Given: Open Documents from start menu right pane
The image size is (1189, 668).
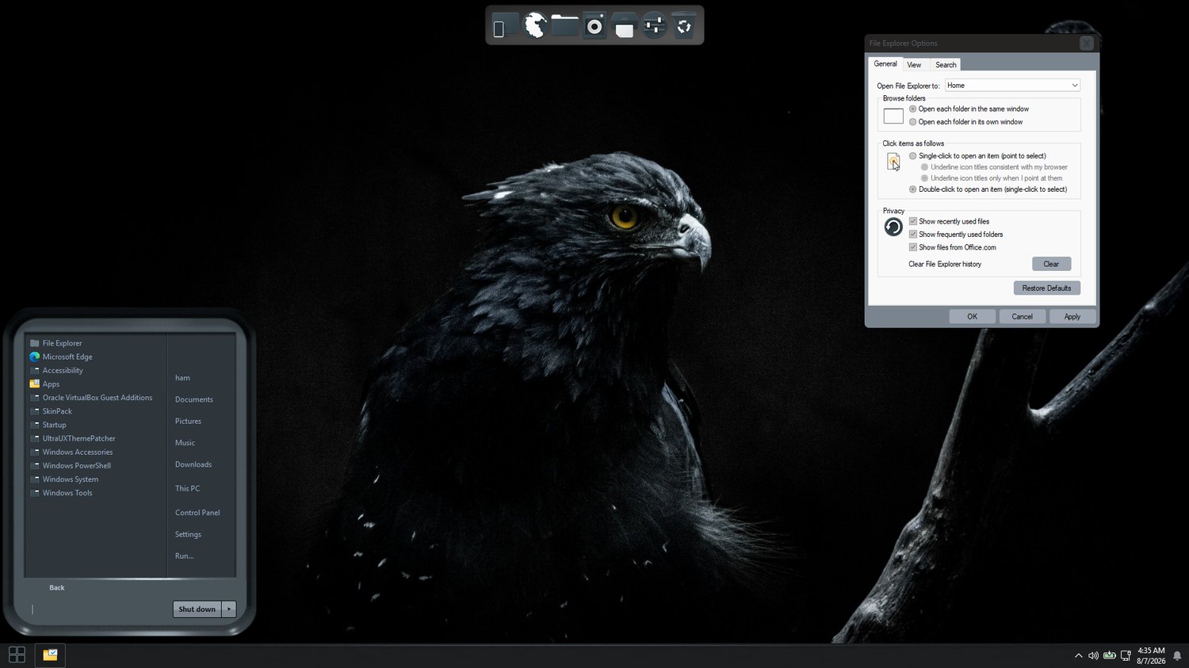Looking at the screenshot, I should point(194,399).
